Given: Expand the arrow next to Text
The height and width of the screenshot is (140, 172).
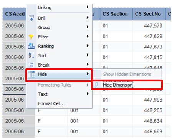Looking at the screenshot, I should (x=88, y=93).
